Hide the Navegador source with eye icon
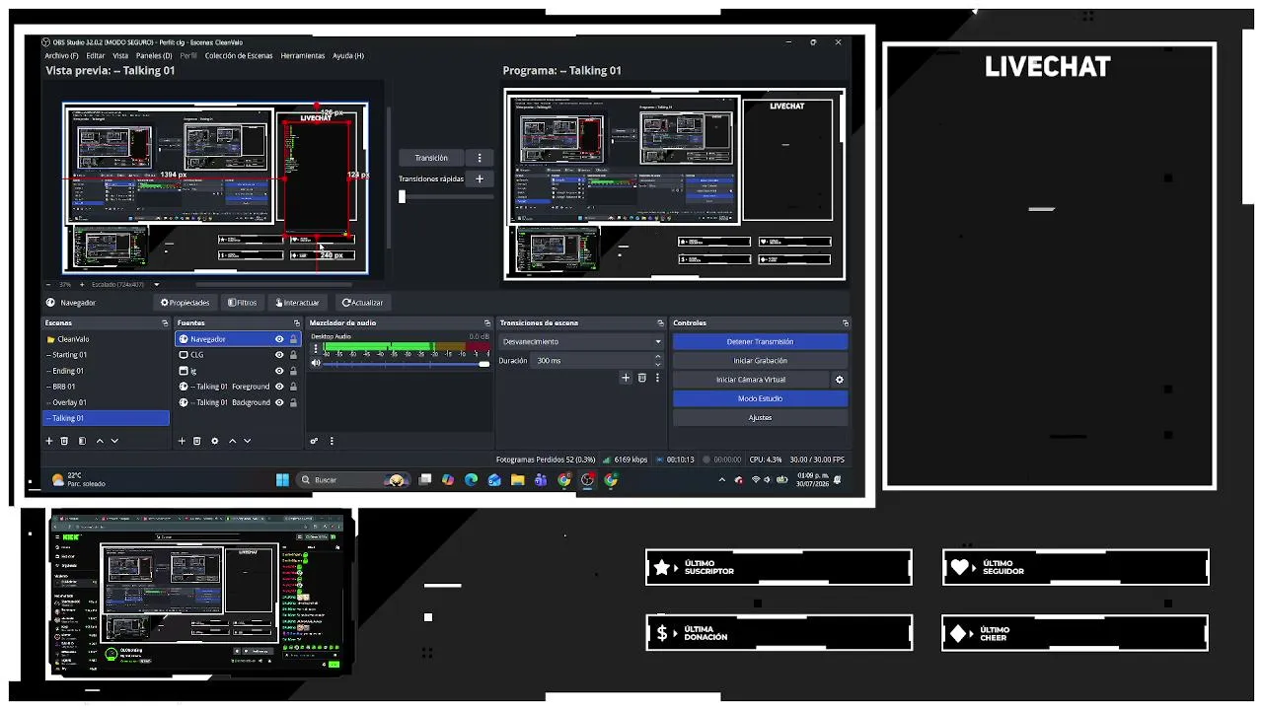The width and height of the screenshot is (1263, 710). [x=279, y=339]
